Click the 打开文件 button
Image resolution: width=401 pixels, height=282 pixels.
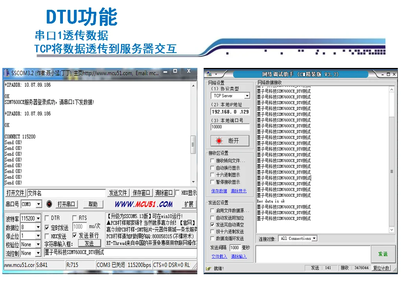[15, 192]
